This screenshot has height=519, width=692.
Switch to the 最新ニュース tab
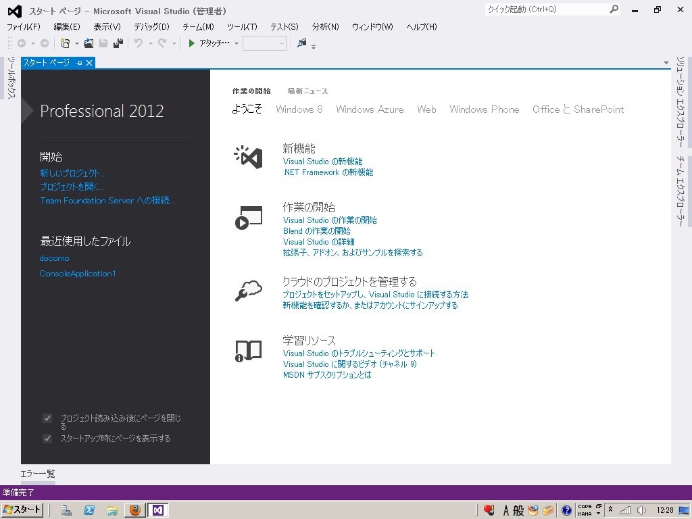point(307,91)
